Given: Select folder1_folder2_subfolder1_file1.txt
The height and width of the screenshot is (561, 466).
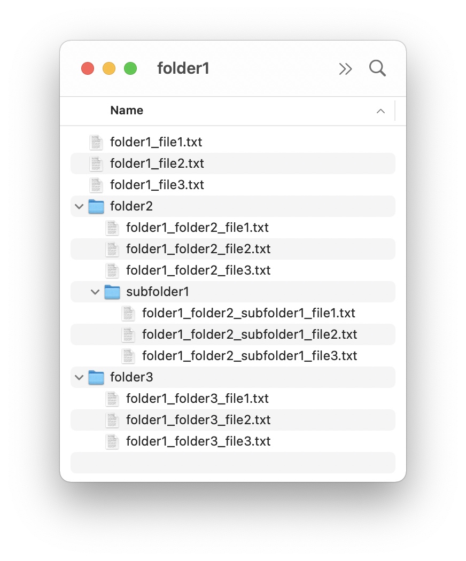Looking at the screenshot, I should pos(233,313).
